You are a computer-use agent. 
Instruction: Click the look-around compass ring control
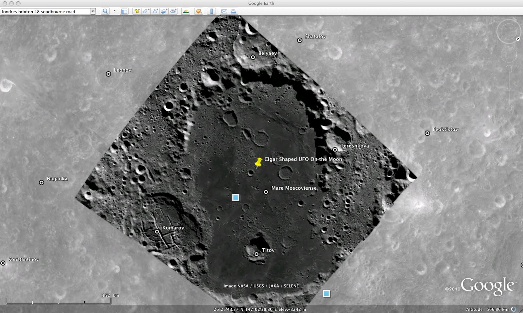pyautogui.click(x=509, y=32)
